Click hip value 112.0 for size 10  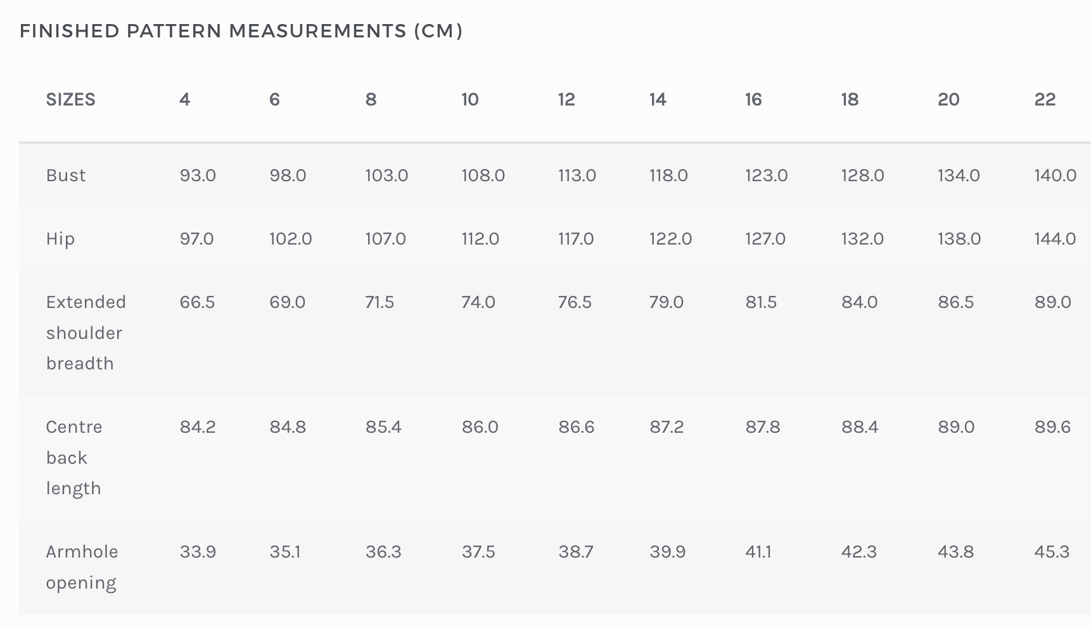tap(480, 239)
